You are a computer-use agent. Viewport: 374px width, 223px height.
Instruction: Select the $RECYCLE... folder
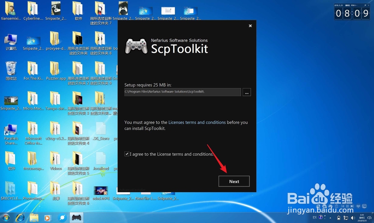(x=11, y=191)
